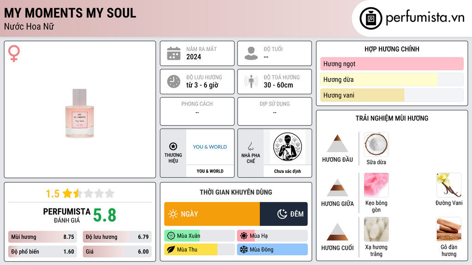Viewport: 472px width, 265px height.
Task: Click the 2024 release year value
Action: pos(194,57)
